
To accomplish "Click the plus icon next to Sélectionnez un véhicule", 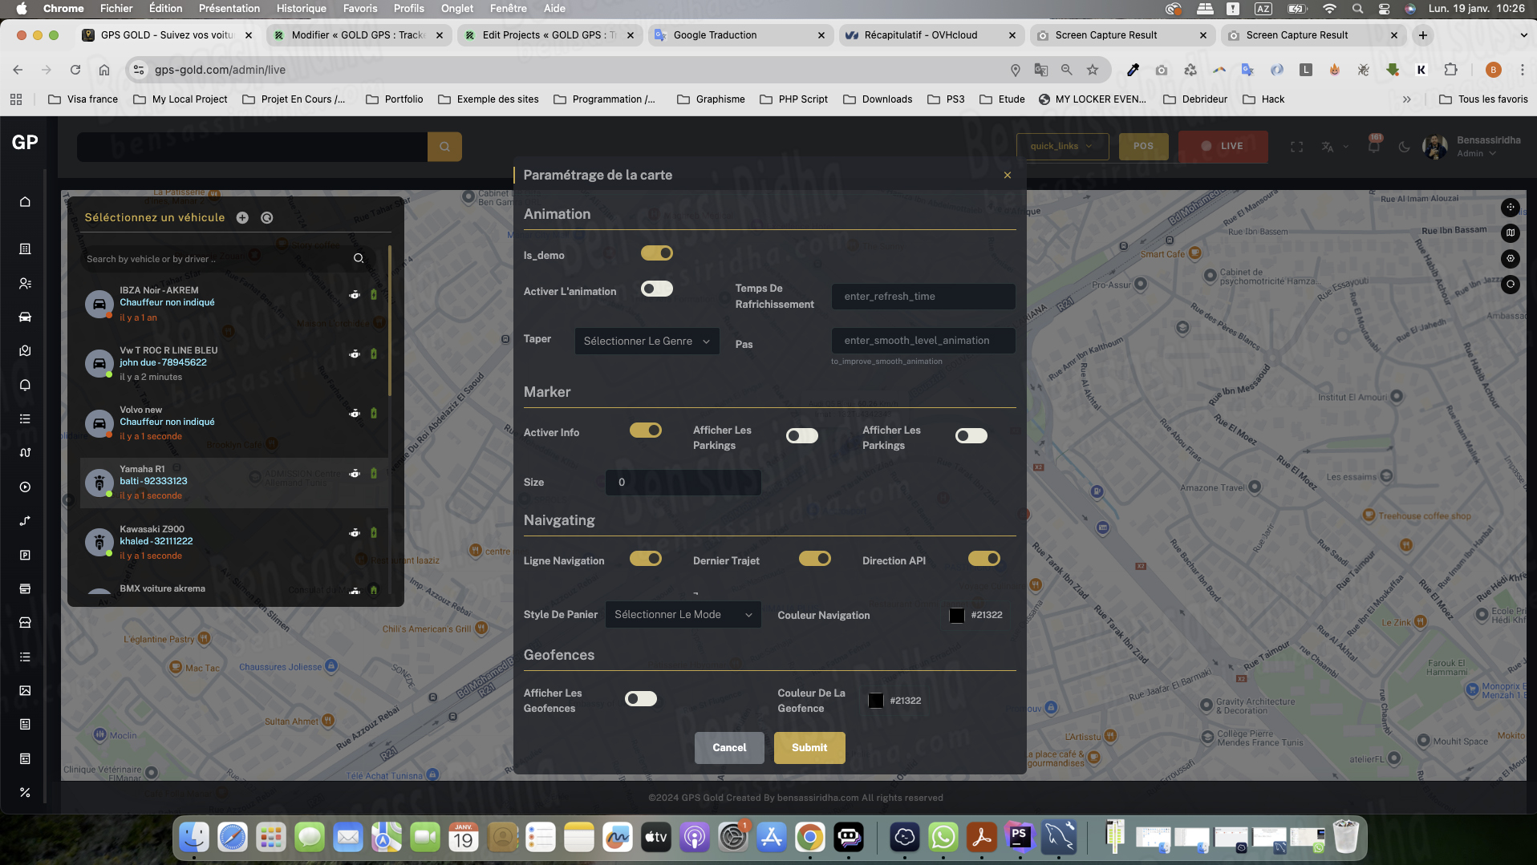I will (242, 218).
